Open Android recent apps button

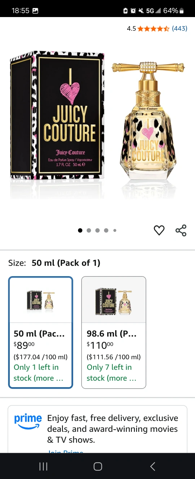pos(43,466)
